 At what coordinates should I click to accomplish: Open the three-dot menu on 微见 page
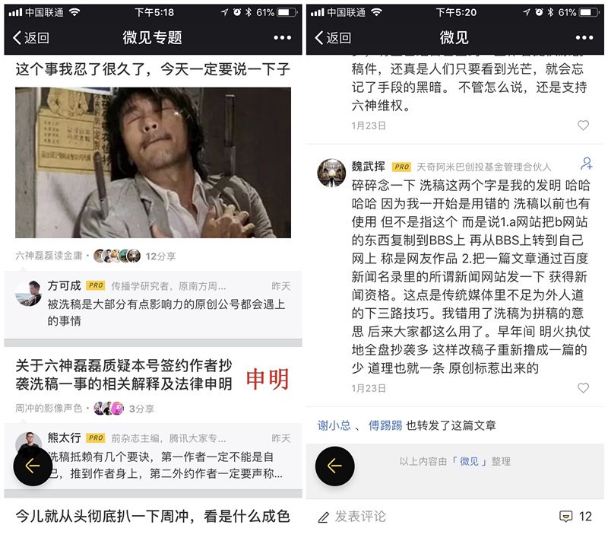coord(584,37)
